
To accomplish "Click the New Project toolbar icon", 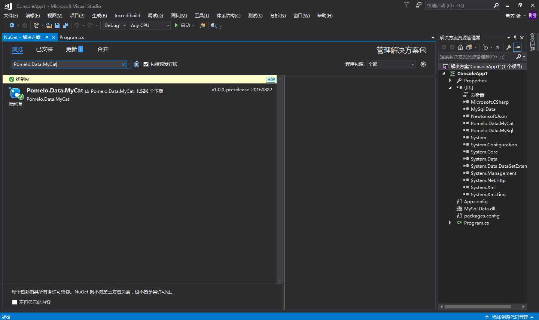I will click(36, 25).
